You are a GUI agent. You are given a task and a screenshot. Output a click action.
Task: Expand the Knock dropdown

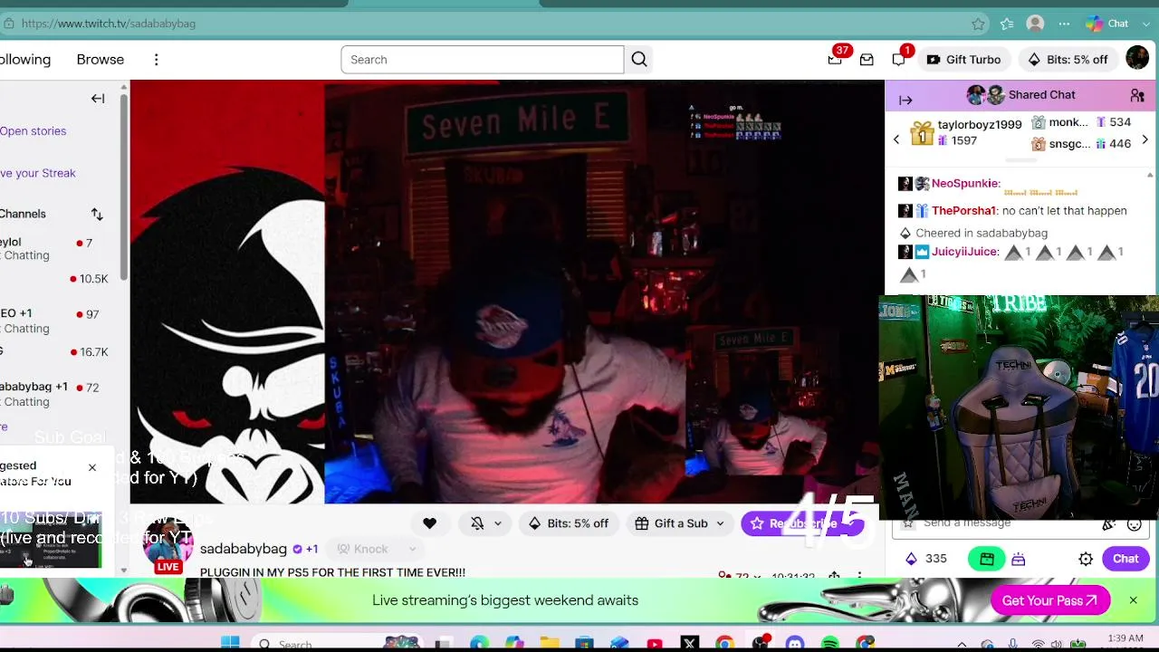click(412, 549)
